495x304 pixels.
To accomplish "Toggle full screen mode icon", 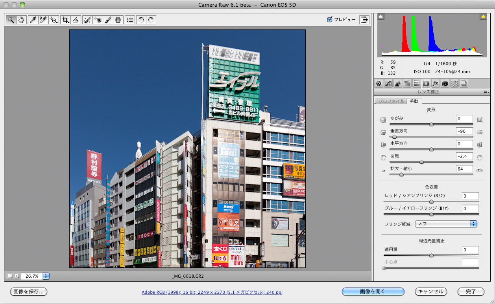I will point(364,20).
